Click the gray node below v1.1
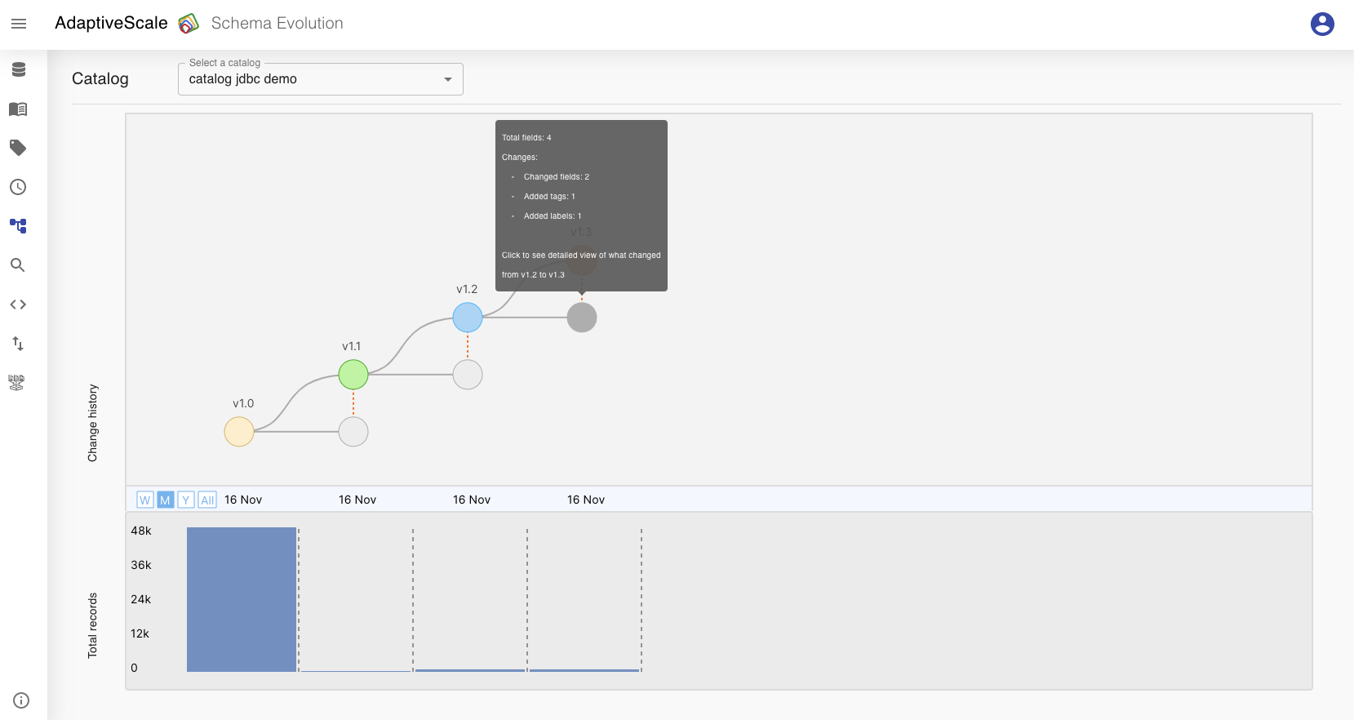This screenshot has width=1354, height=720. pyautogui.click(x=353, y=432)
